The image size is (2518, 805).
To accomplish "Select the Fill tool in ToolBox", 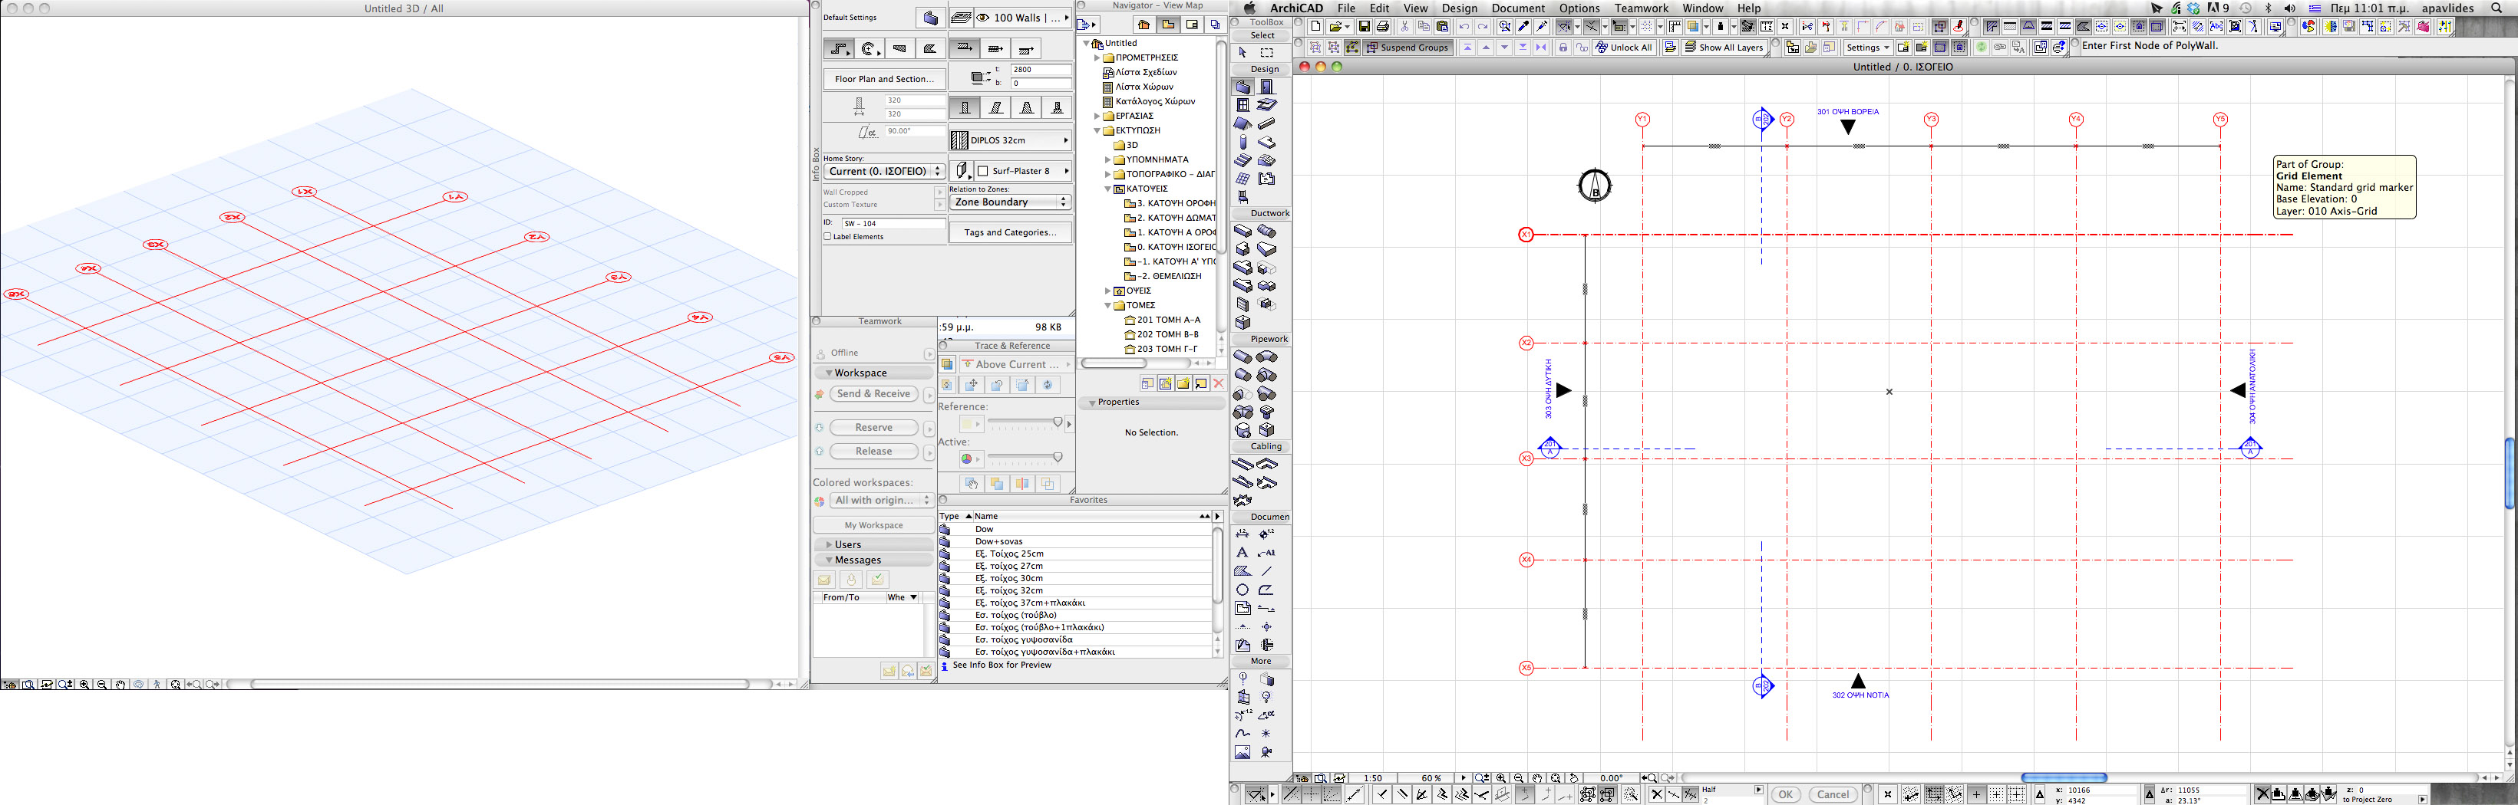I will point(1242,571).
